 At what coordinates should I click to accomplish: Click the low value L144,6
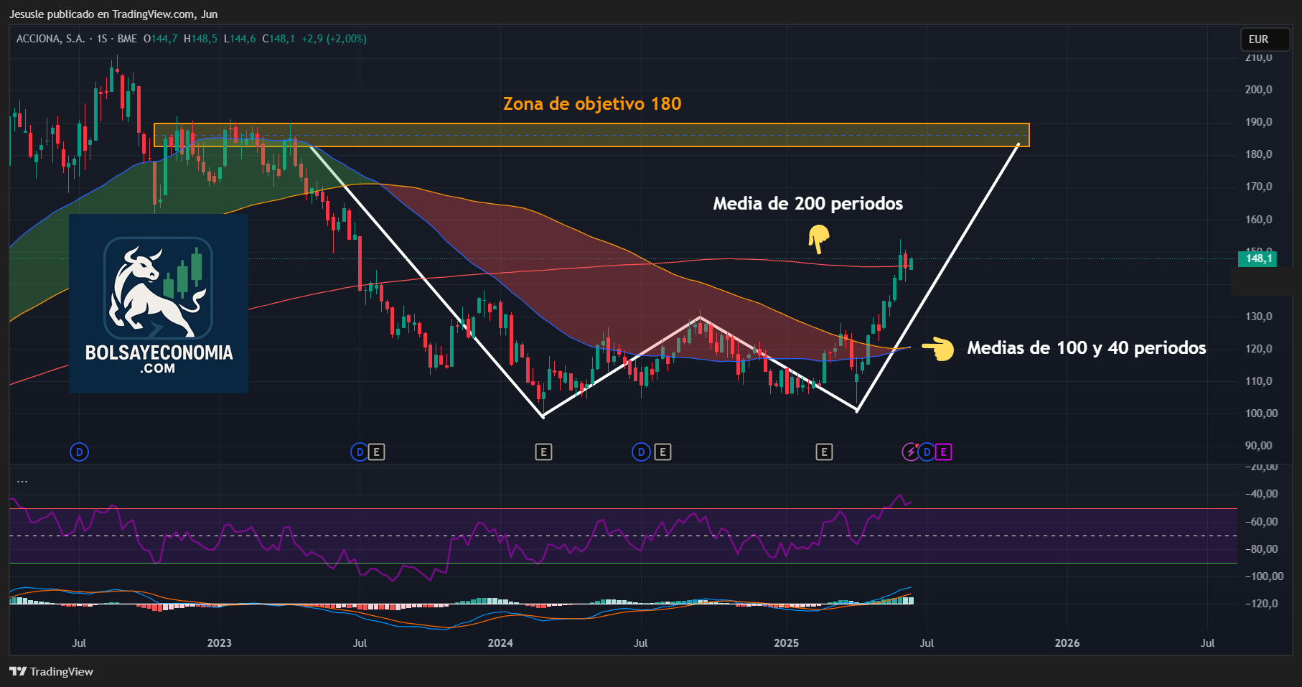[240, 39]
